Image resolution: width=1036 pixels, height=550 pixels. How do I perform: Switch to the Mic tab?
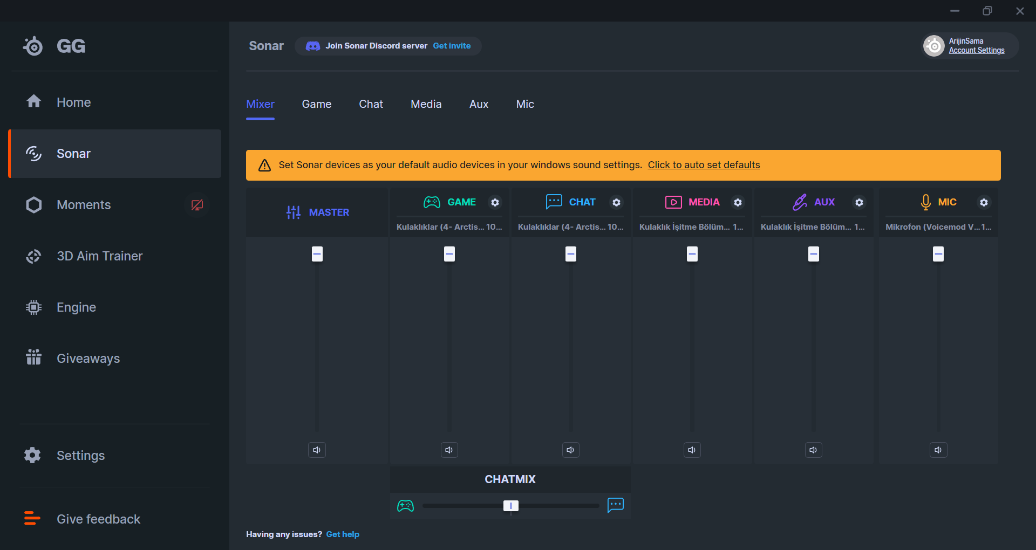(x=525, y=104)
